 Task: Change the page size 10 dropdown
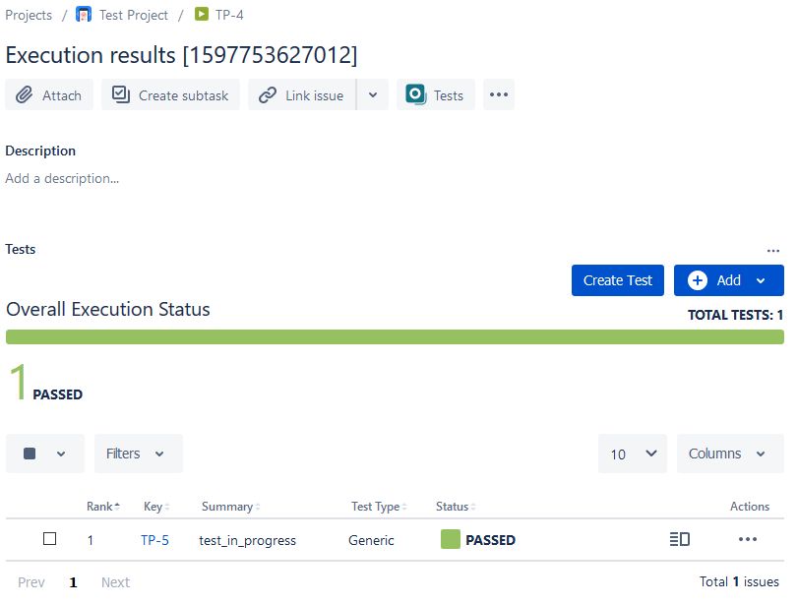coord(633,454)
